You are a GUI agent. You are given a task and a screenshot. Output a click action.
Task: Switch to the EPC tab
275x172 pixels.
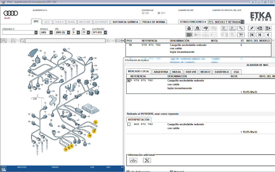[x=36, y=21]
